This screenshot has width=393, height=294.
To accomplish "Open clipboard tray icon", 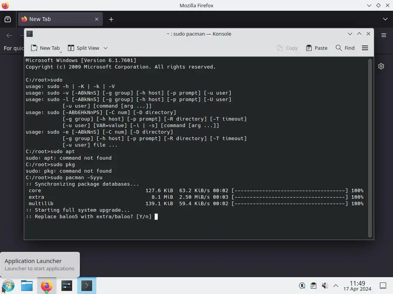I will pyautogui.click(x=313, y=286).
